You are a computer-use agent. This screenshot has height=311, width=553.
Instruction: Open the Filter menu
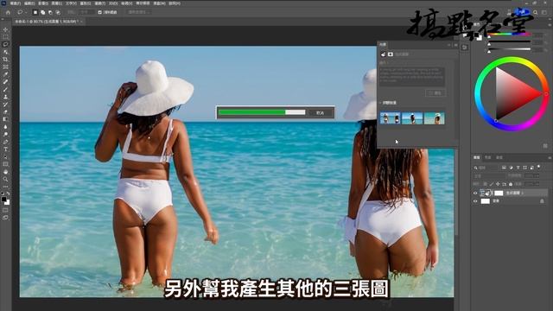point(100,3)
